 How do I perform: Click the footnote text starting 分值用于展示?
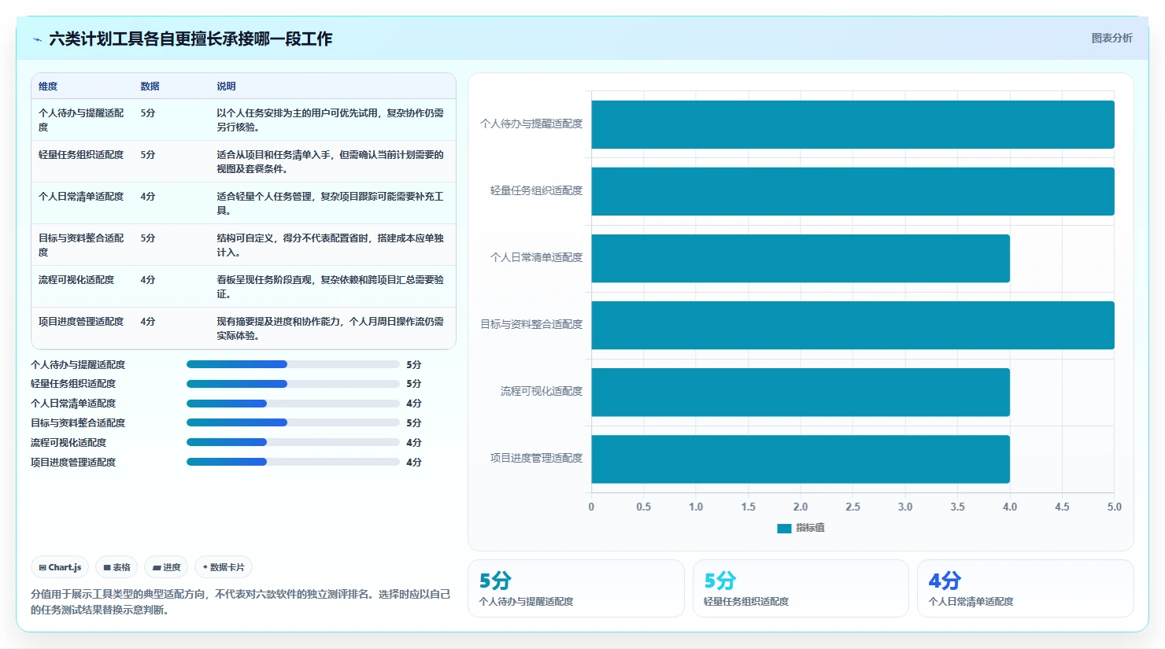(x=241, y=602)
